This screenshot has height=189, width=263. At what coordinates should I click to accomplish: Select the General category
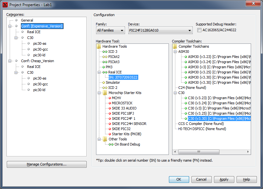(27, 20)
